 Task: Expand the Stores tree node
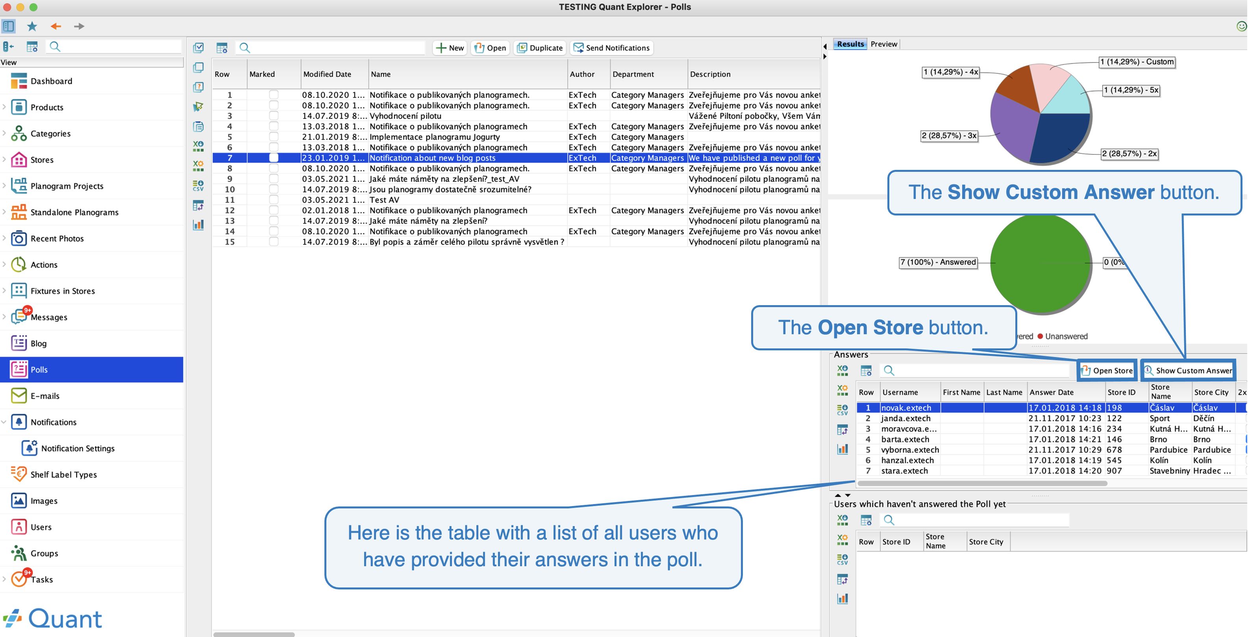click(x=4, y=159)
